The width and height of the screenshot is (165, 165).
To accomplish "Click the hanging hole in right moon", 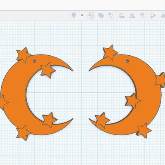I will [127, 61].
